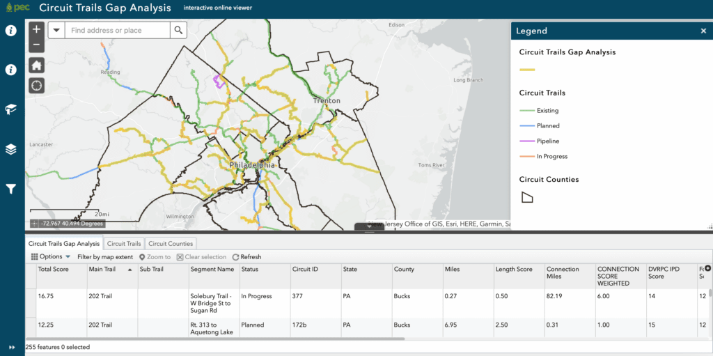Open the search source dropdown arrow

click(56, 31)
